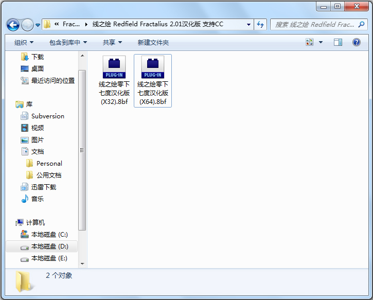The height and width of the screenshot is (300, 373).
Task: Maximize the Explorer window
Action: pos(338,7)
